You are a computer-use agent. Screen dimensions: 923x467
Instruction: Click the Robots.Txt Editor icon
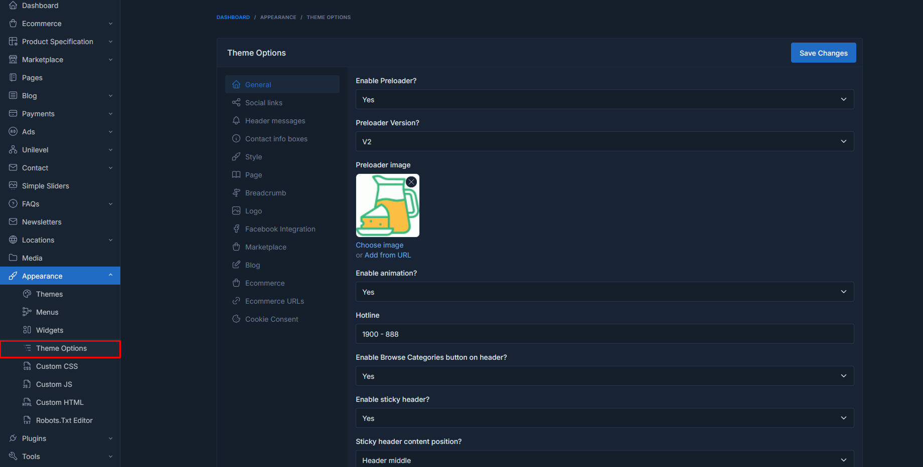tap(27, 420)
